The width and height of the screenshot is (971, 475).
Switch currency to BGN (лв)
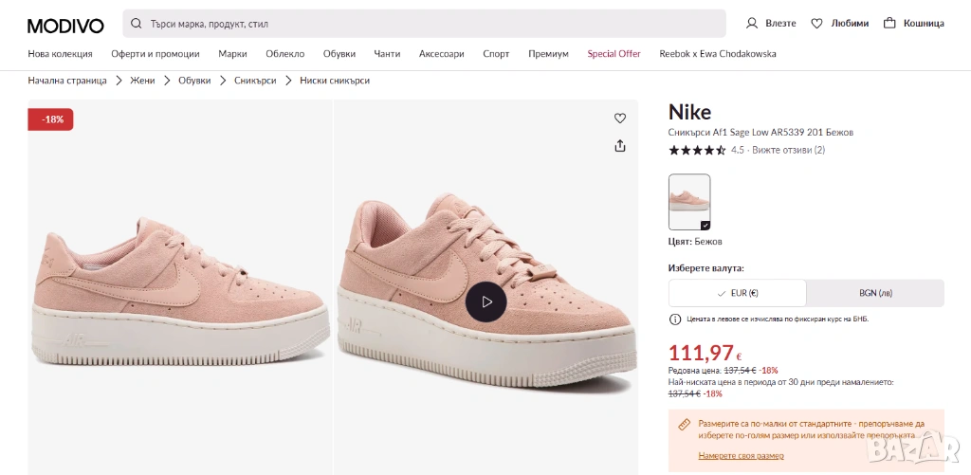875,293
